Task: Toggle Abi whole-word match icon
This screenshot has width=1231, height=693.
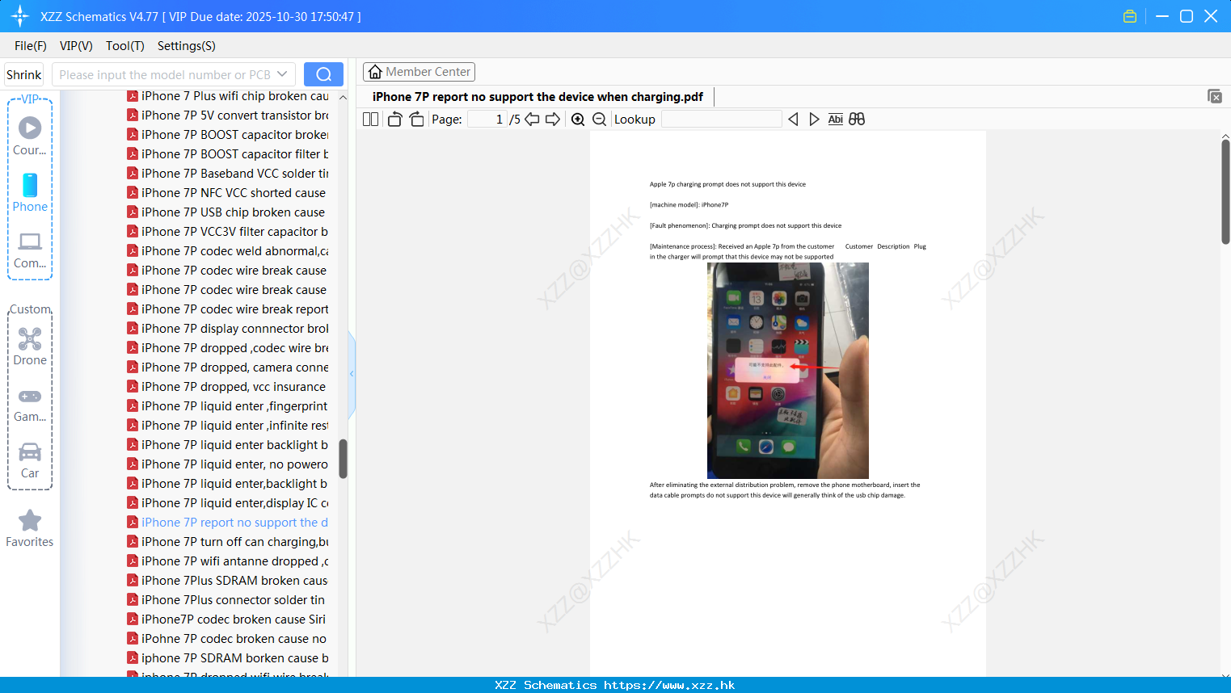Action: (836, 120)
